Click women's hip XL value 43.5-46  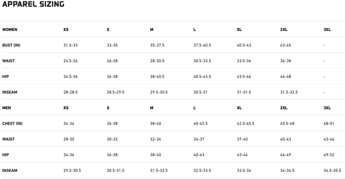(x=244, y=77)
